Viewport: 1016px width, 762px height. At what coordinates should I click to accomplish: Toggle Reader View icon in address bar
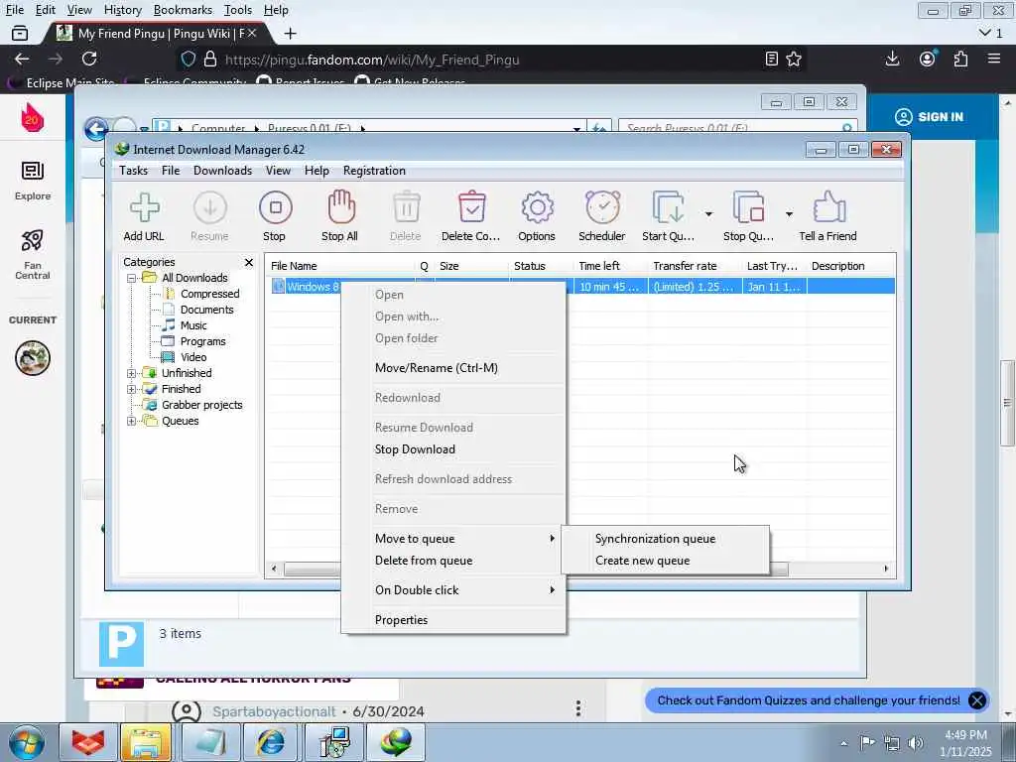[x=771, y=59]
